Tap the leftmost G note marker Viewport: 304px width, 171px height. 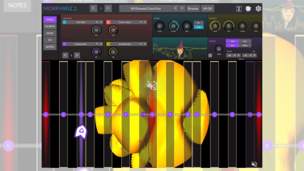[x=46, y=114]
